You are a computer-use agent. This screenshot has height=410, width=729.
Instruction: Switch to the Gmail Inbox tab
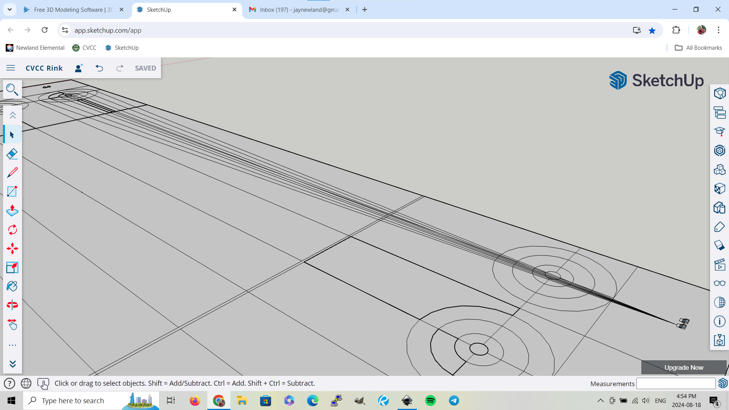299,9
